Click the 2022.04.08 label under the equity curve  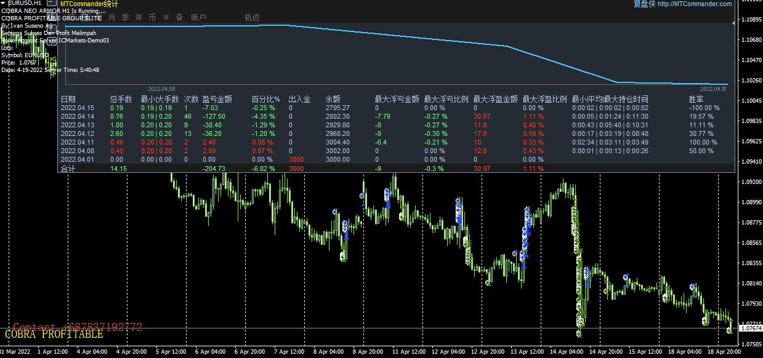click(x=161, y=89)
